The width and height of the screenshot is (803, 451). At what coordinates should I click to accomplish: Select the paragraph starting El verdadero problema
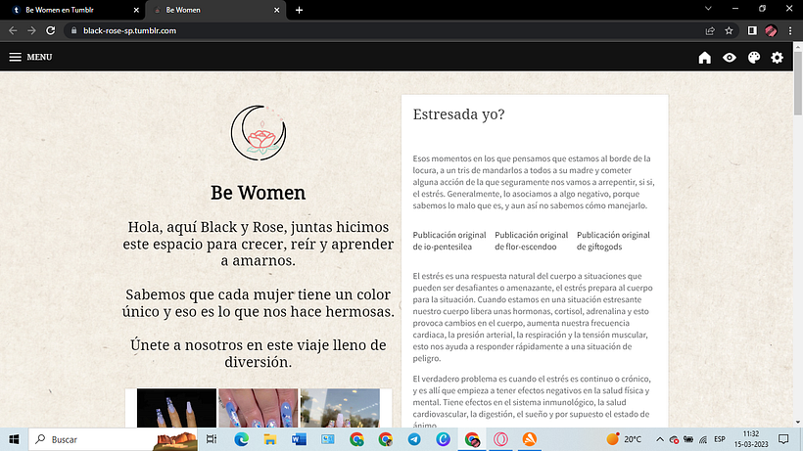tap(532, 402)
